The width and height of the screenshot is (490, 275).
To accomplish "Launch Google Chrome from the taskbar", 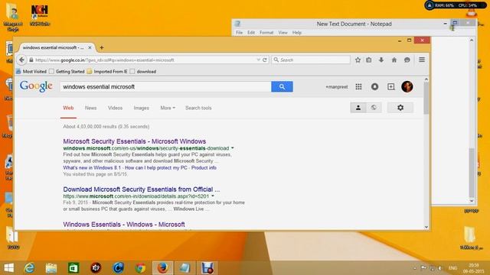I will pos(140,268).
